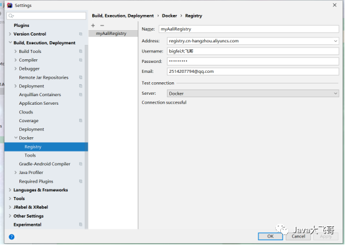Expand Languages & Frameworks section
The height and width of the screenshot is (245, 345).
pyautogui.click(x=10, y=190)
